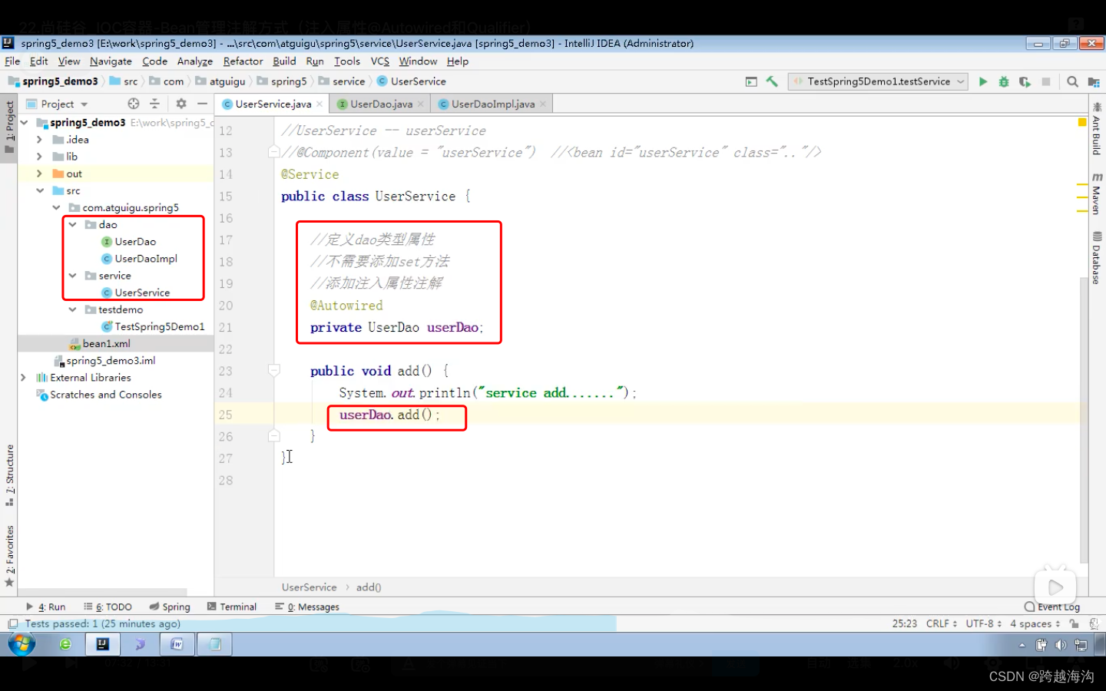The image size is (1106, 691).
Task: Collapse the dao package
Action: coord(72,225)
